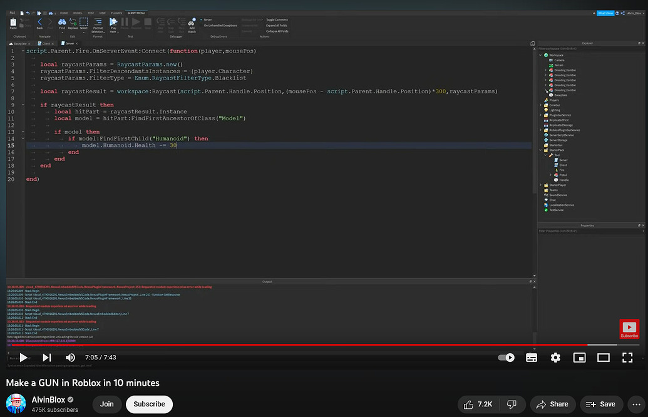This screenshot has width=648, height=417.
Task: Open the FILE menu
Action: pos(13,13)
